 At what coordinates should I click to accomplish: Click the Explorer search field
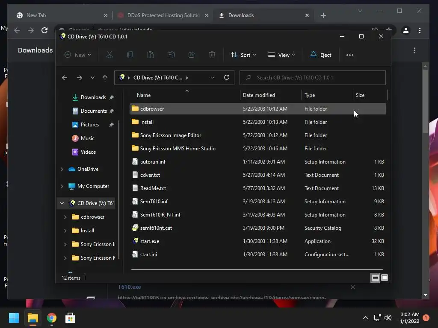click(x=313, y=78)
